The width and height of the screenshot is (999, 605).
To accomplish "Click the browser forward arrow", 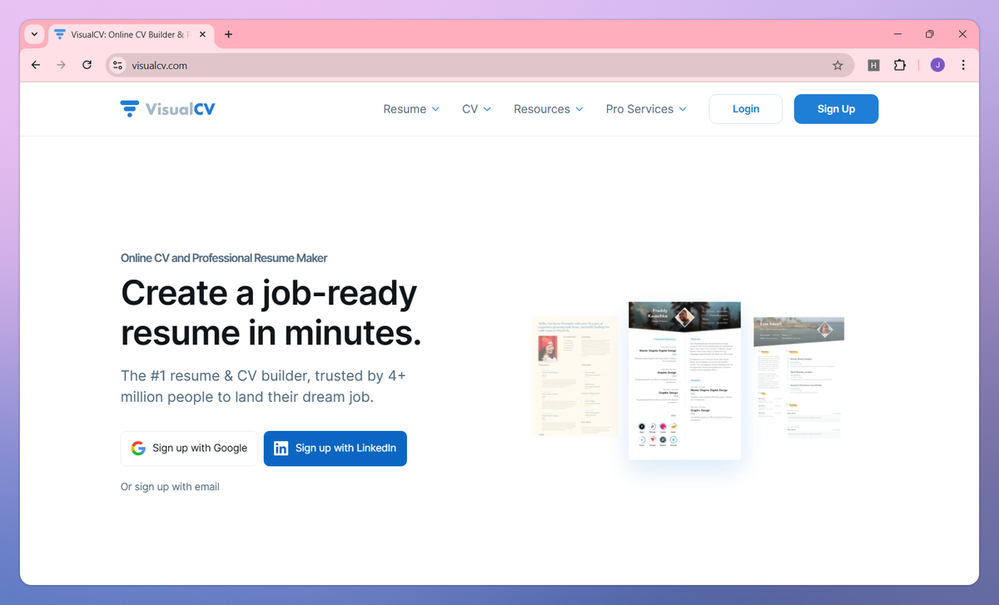I will [61, 65].
